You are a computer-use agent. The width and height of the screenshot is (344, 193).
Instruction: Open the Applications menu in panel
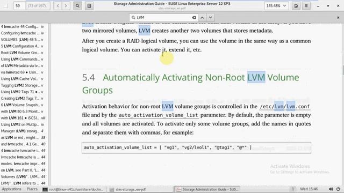click(12, 189)
